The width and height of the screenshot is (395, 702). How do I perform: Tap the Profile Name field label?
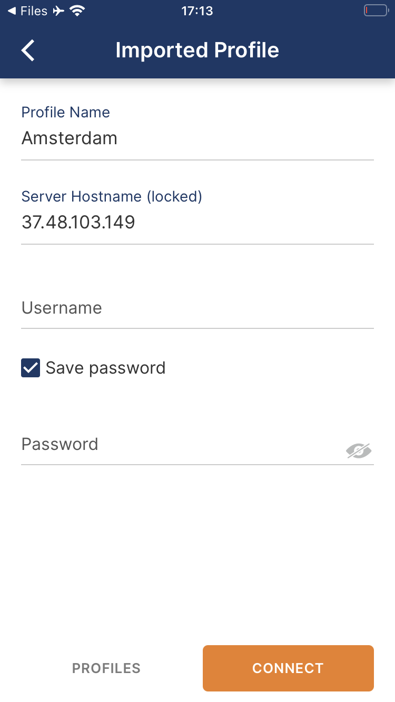pyautogui.click(x=66, y=112)
